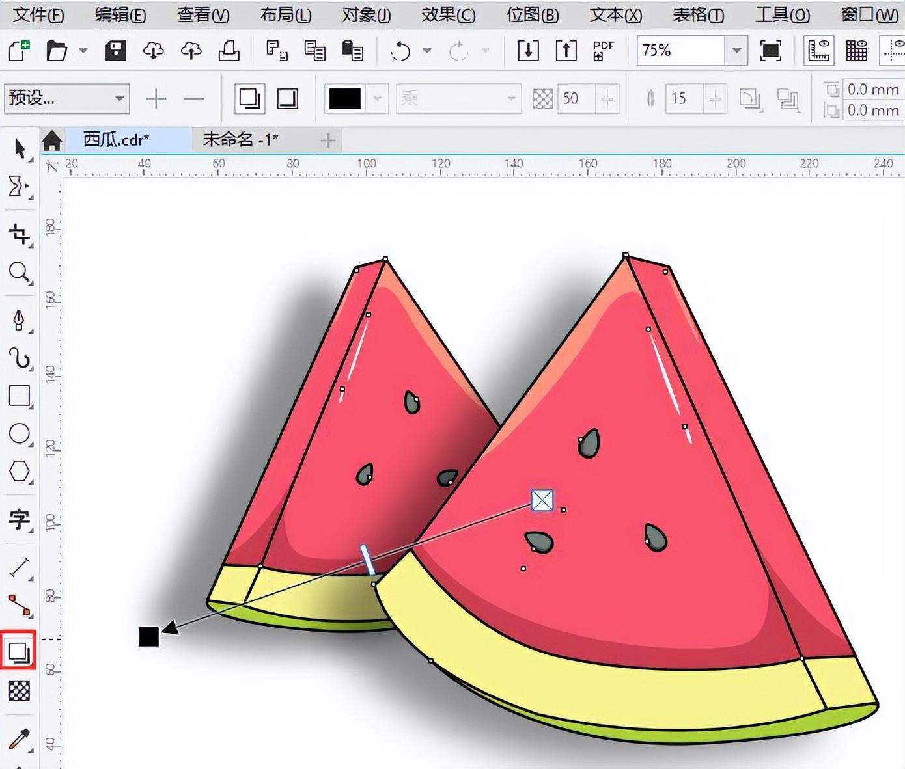Select the Pen tool
Viewport: 905px width, 769px height.
pos(20,320)
